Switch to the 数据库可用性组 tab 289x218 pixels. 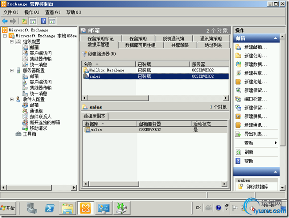tap(141, 45)
